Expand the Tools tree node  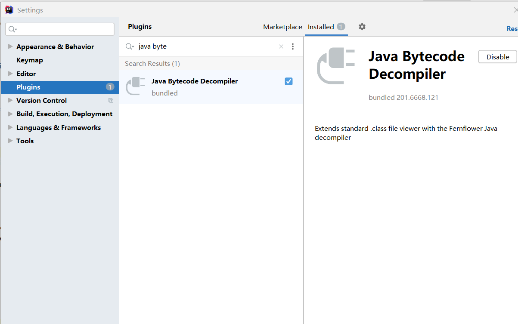pyautogui.click(x=10, y=141)
